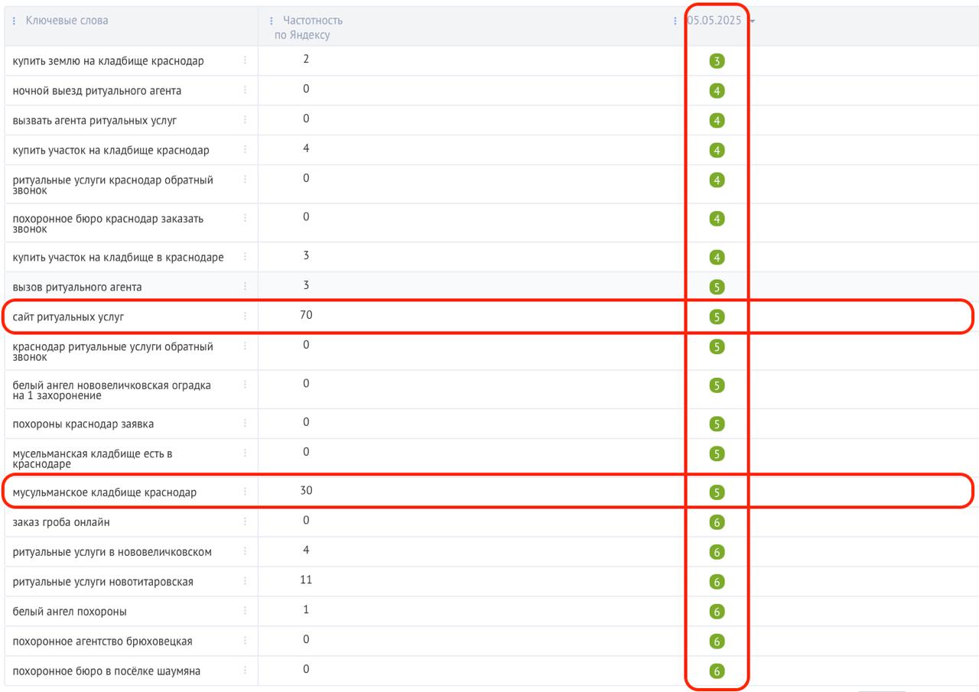Click the dots icon for "вызов ритуального агента"

click(245, 286)
